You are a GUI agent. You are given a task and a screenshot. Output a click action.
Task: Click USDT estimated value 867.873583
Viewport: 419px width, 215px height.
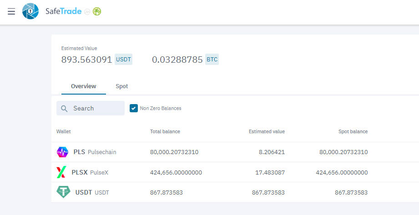[268, 192]
